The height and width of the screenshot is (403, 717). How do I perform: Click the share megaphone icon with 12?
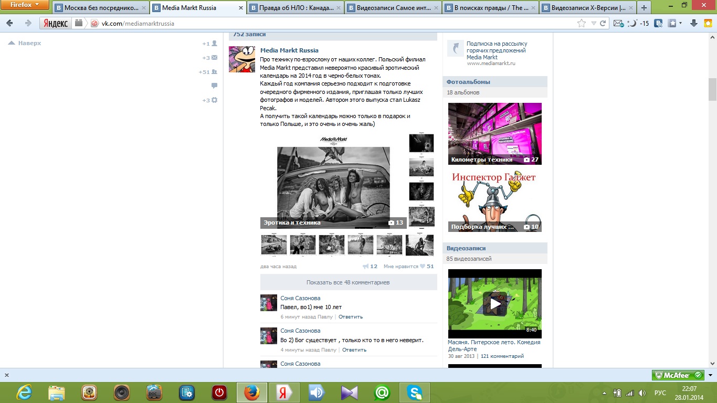[370, 266]
